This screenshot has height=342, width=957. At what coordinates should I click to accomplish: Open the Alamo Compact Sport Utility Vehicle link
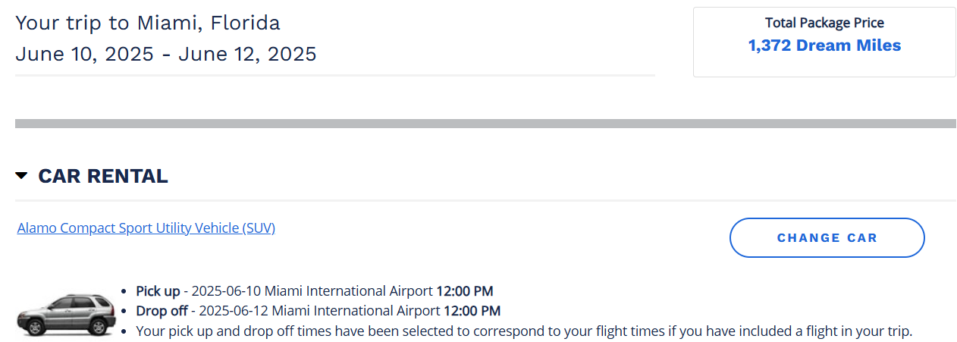pyautogui.click(x=146, y=227)
